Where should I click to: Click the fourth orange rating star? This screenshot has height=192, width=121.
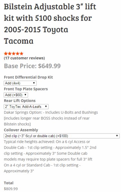tap(18, 54)
